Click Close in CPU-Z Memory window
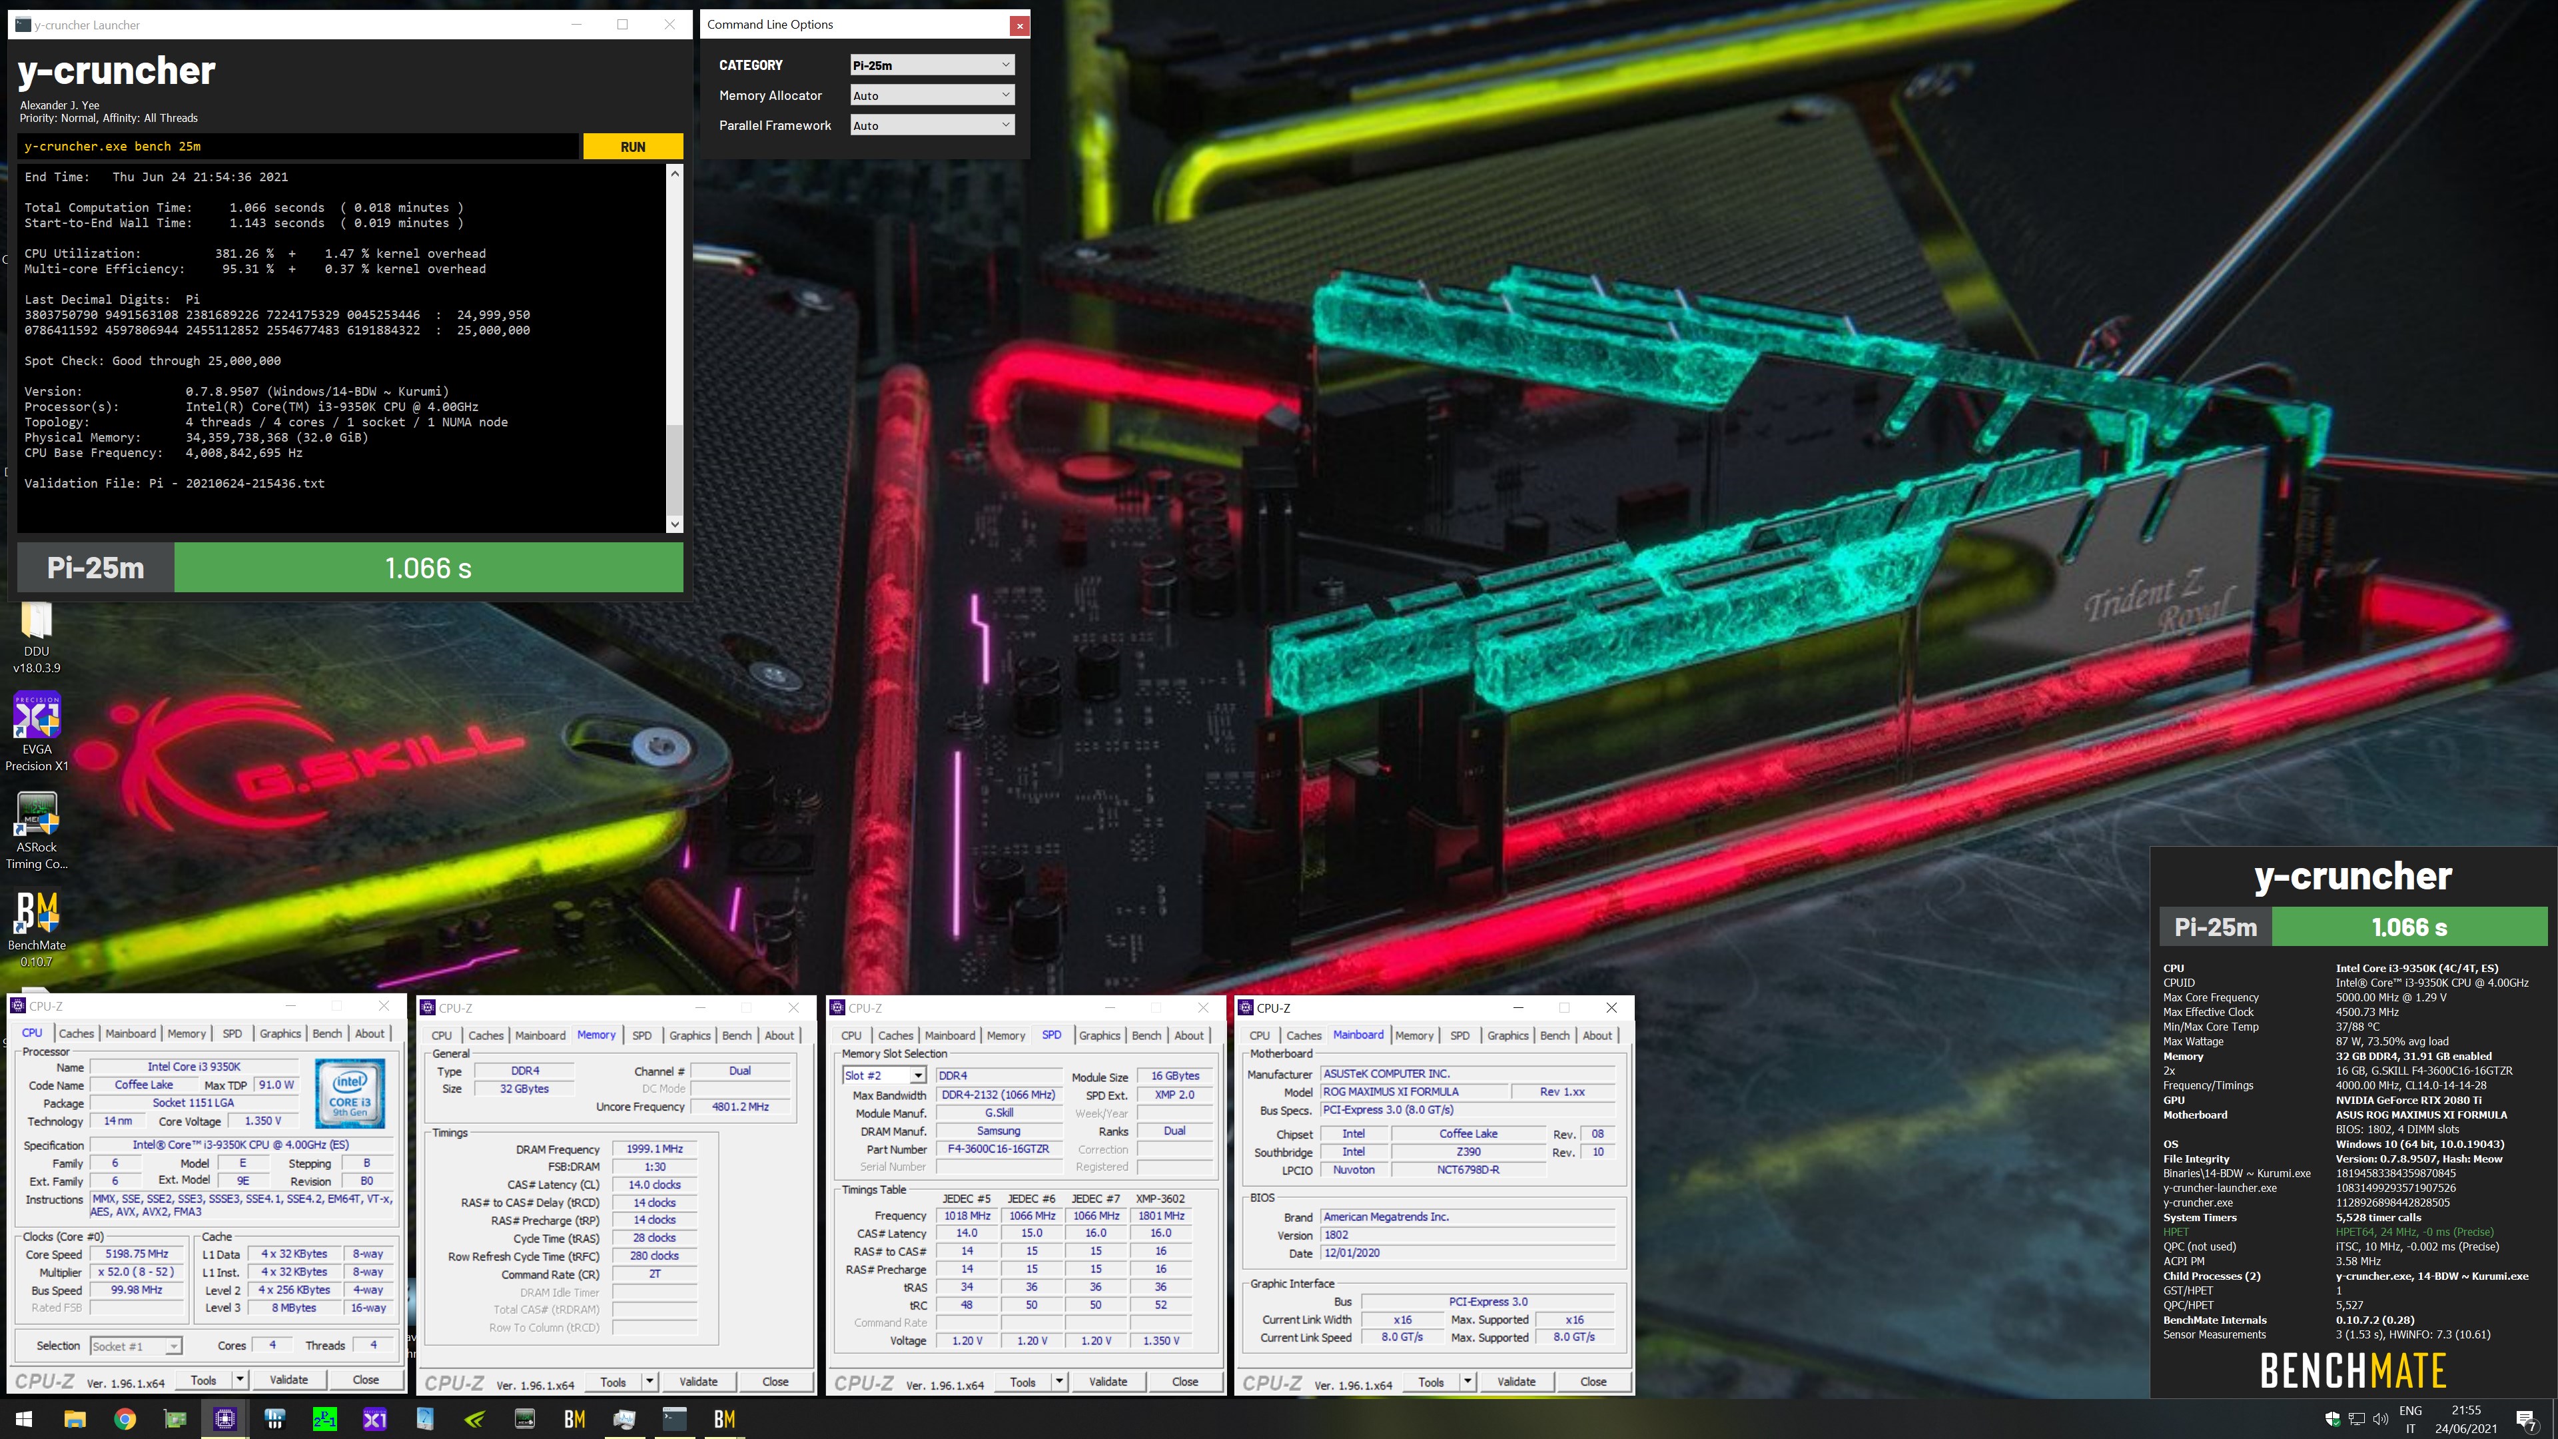The image size is (2558, 1439). pyautogui.click(x=775, y=1382)
